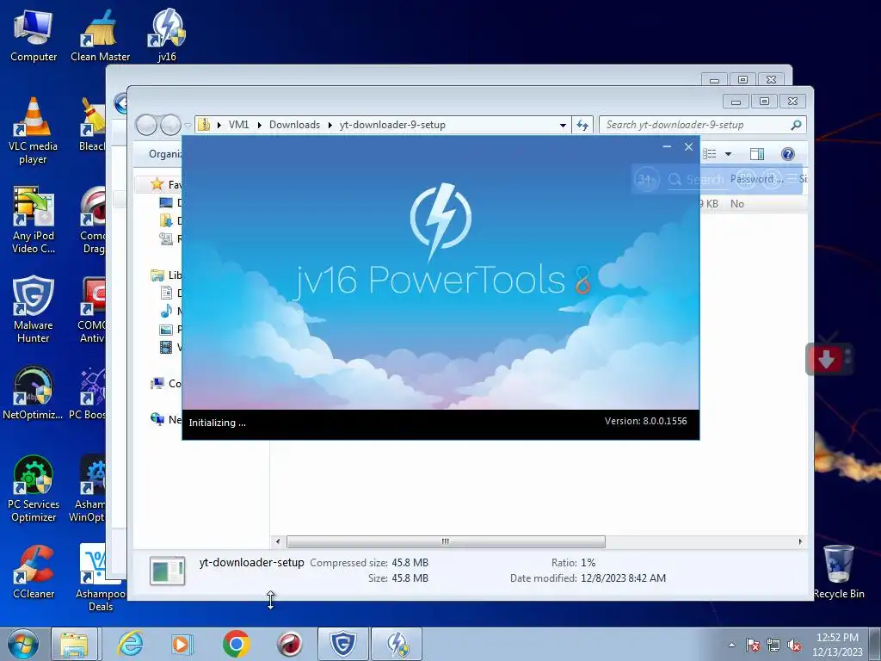
Task: Click the scrollbar left arrow
Action: [278, 542]
